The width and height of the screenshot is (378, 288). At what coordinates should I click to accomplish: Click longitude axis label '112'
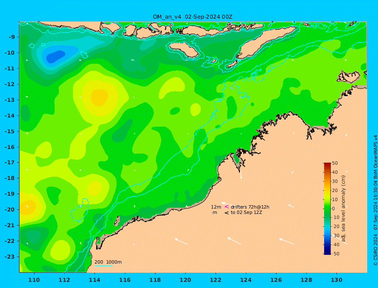point(64,280)
